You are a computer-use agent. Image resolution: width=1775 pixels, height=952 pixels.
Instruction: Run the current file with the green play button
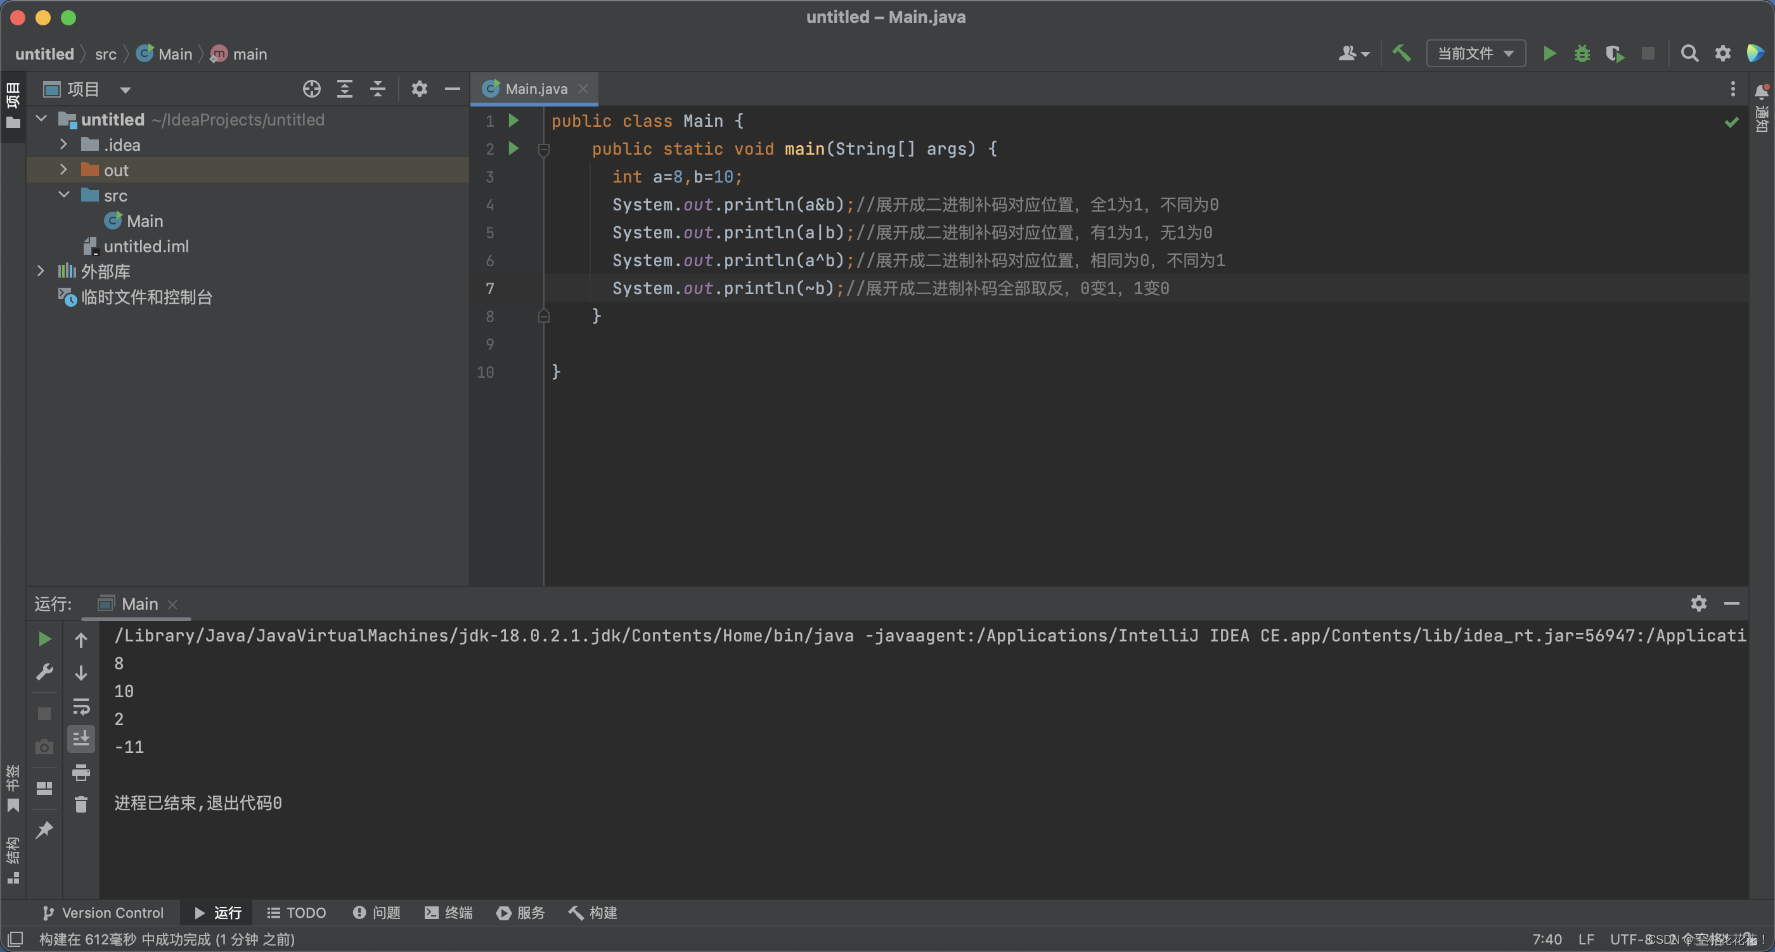coord(1549,53)
